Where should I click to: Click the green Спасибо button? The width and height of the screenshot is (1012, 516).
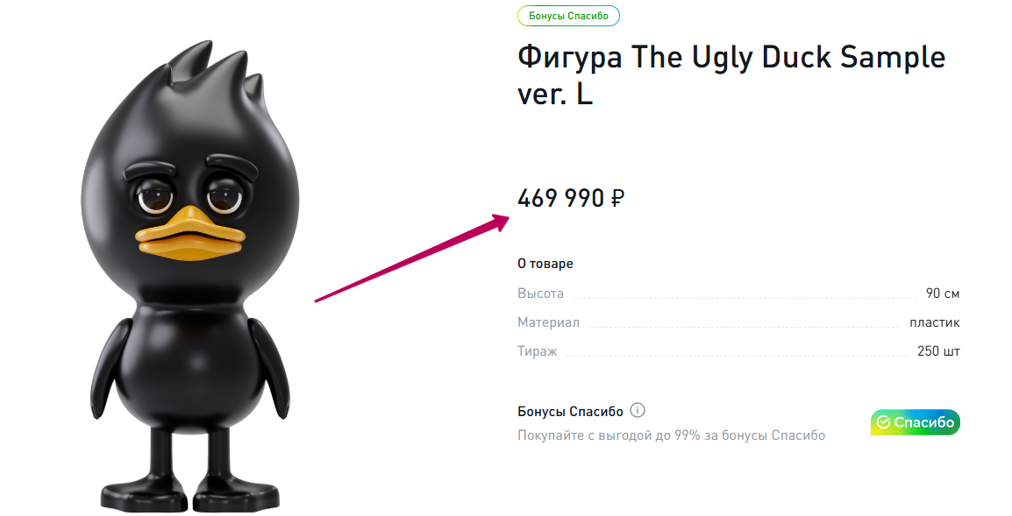(x=916, y=422)
